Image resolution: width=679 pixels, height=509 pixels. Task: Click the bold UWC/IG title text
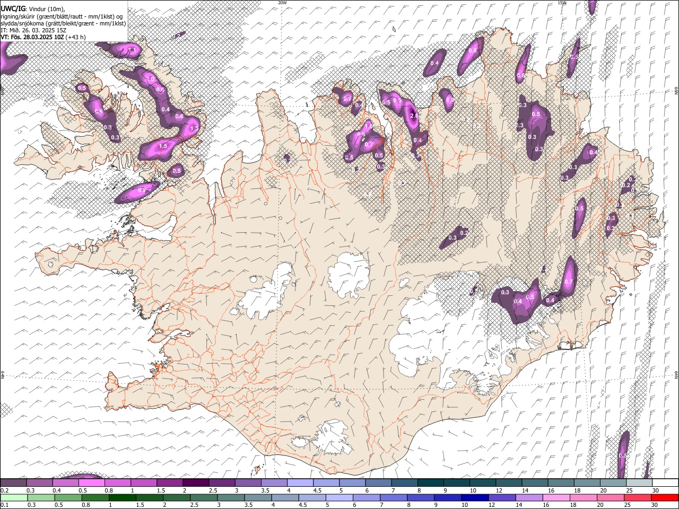(13, 9)
